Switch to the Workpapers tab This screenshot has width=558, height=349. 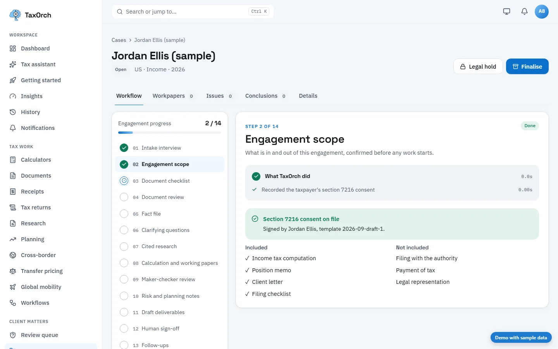coord(173,96)
